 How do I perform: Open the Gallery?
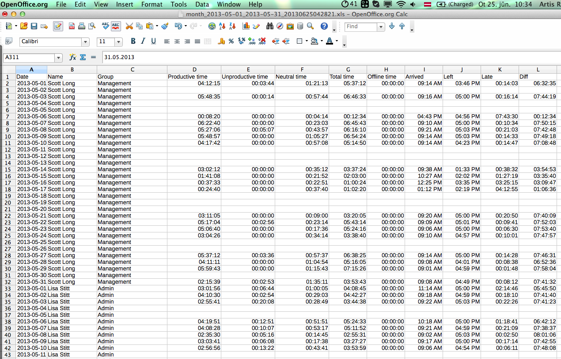point(290,26)
